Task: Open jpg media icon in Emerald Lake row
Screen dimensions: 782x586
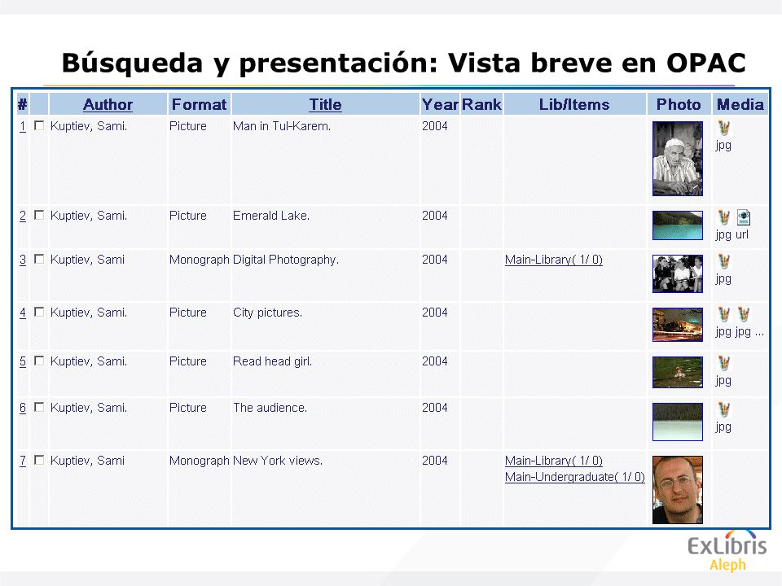Action: pyautogui.click(x=723, y=217)
